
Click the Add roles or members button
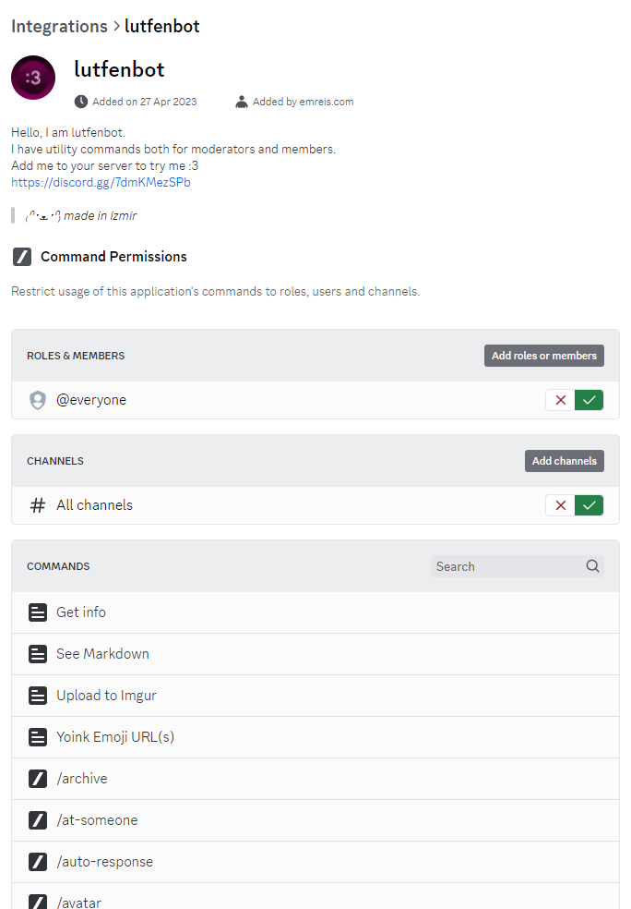[x=543, y=355]
